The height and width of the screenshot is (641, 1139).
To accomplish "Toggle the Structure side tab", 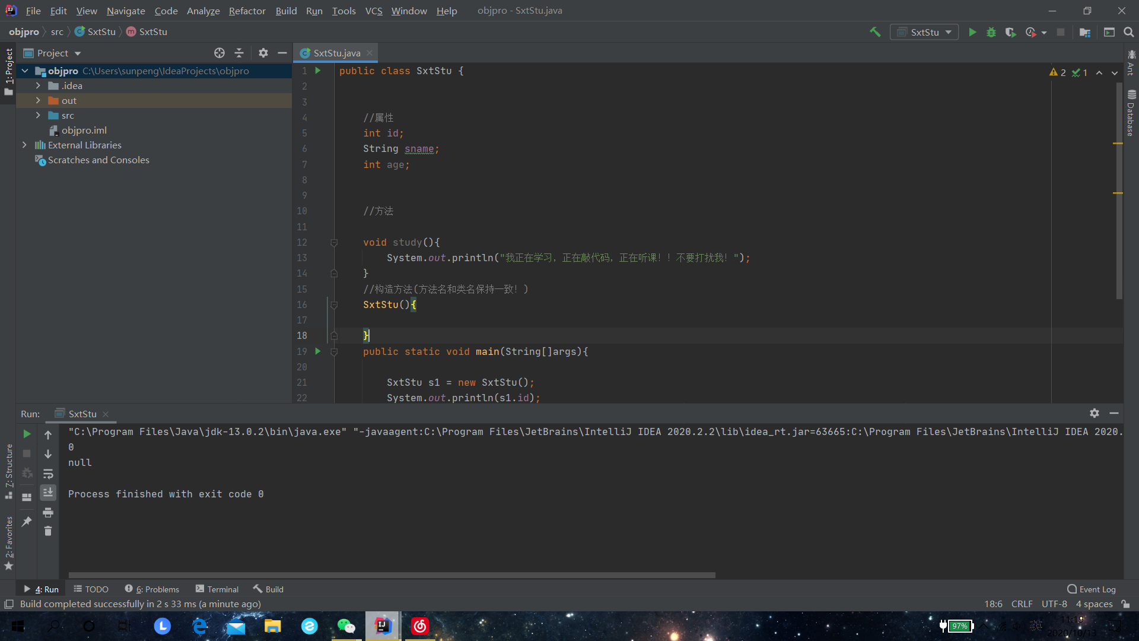I will 8,471.
